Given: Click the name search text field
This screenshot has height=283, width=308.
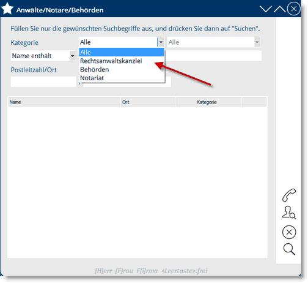Looking at the screenshot, I should [213, 56].
